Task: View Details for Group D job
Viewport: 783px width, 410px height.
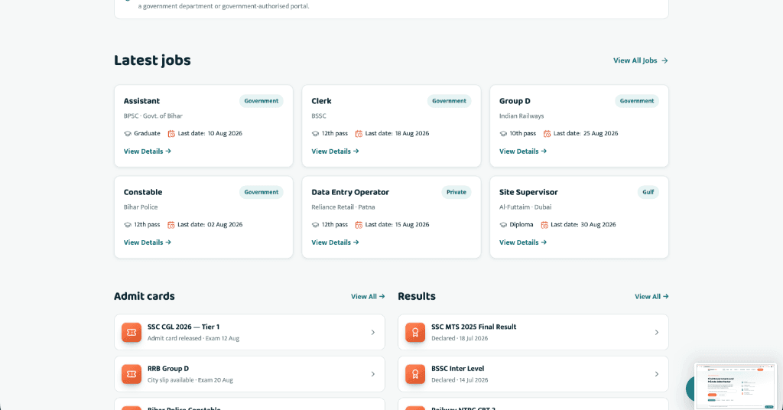Action: [523, 151]
